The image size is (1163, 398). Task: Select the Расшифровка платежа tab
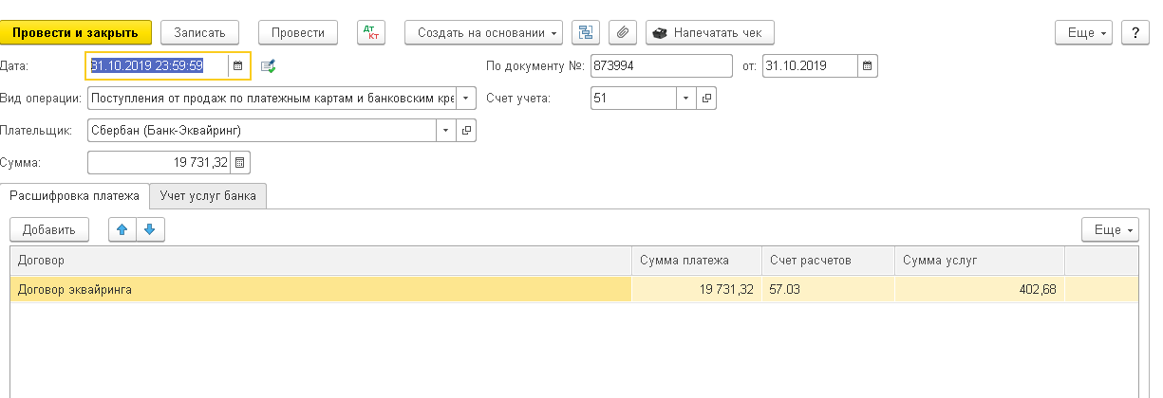74,196
